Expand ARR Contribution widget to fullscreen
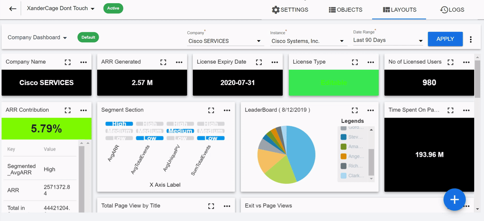This screenshot has width=484, height=221. (67, 110)
